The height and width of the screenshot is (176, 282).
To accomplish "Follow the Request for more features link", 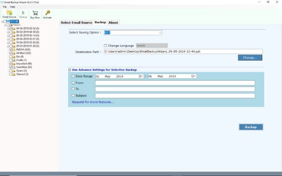I will coord(93,102).
